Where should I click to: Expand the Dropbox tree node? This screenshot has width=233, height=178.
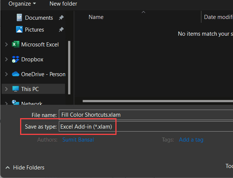click(6, 59)
